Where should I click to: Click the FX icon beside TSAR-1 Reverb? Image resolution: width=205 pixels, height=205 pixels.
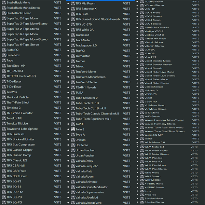pyautogui.click(x=73, y=87)
